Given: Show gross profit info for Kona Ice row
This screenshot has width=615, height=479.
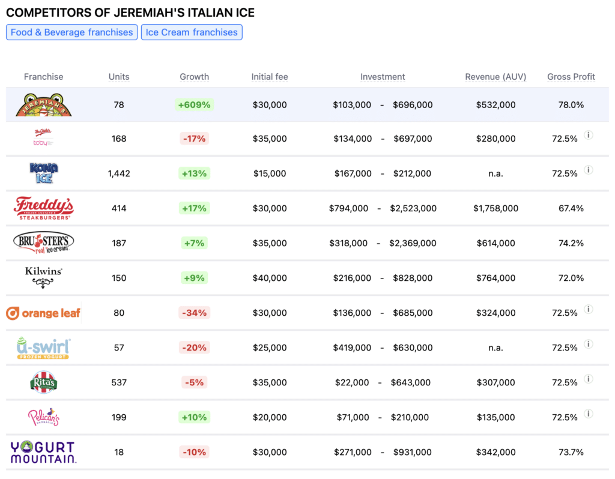Looking at the screenshot, I should pyautogui.click(x=589, y=170).
